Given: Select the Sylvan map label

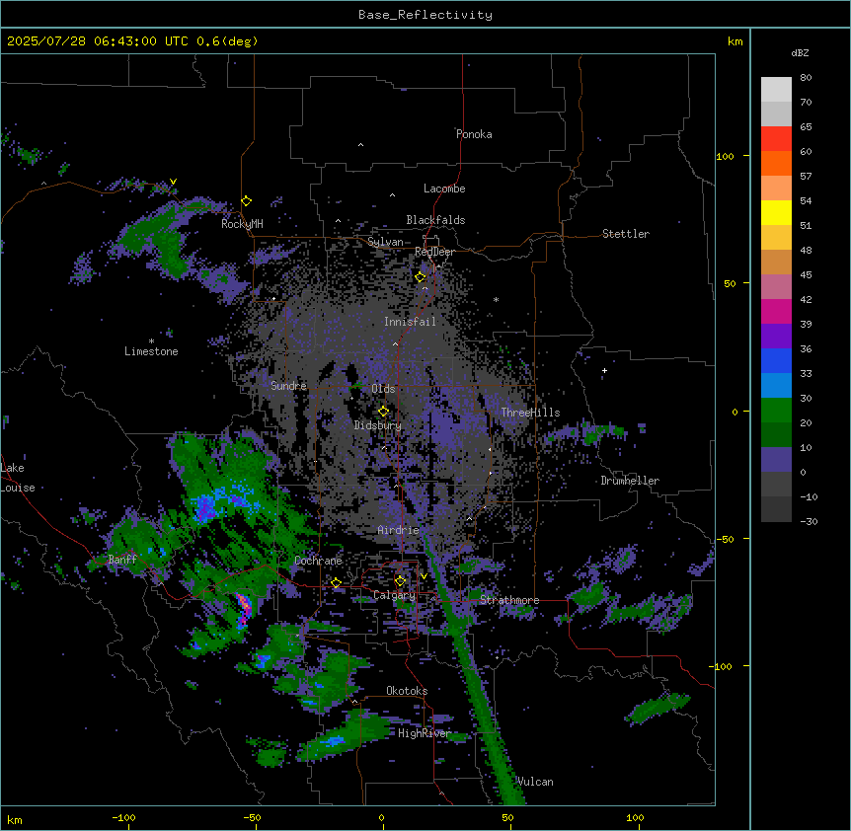Looking at the screenshot, I should pyautogui.click(x=385, y=242).
